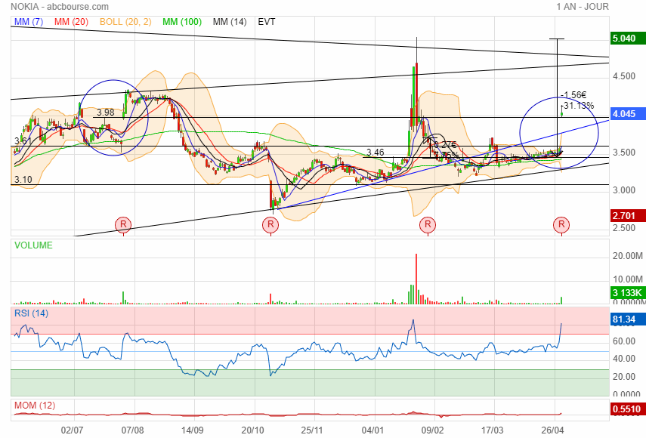
Task: Click the R event marker above 20/10
Action: tap(270, 225)
